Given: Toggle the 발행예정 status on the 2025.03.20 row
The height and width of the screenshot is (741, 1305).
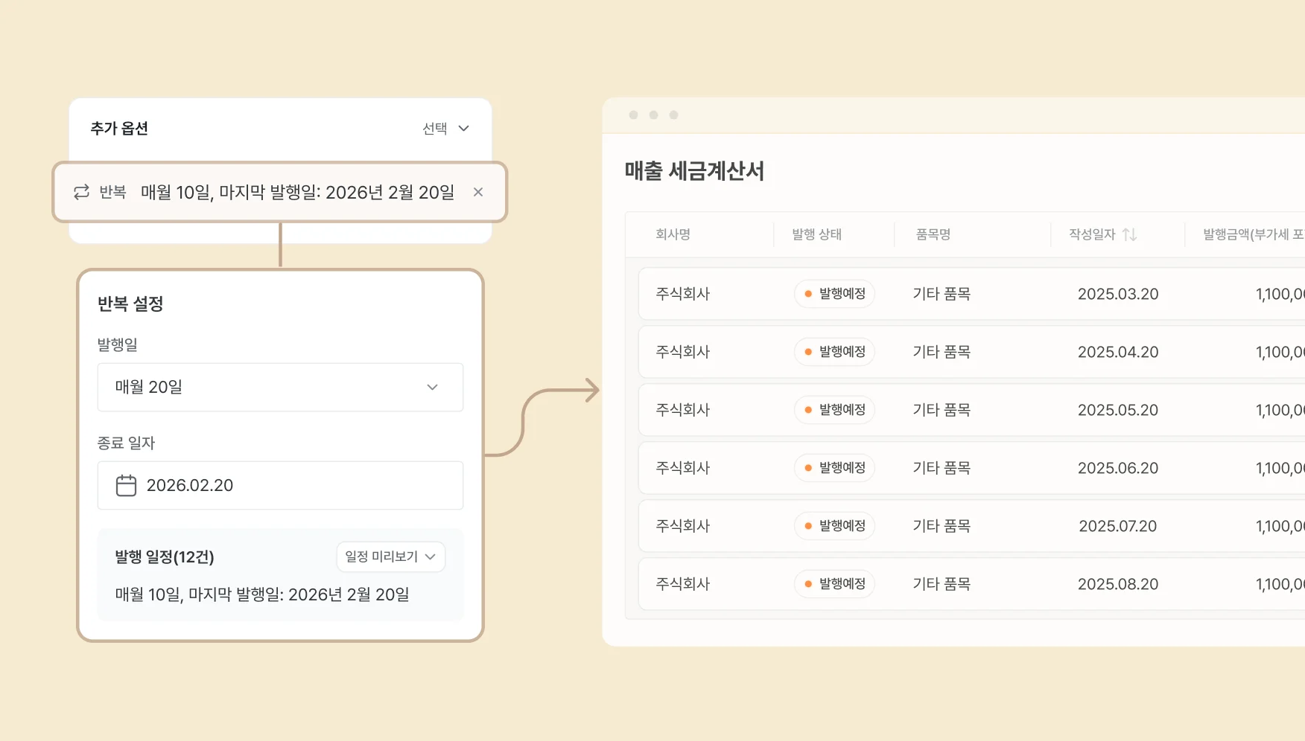Looking at the screenshot, I should tap(834, 294).
